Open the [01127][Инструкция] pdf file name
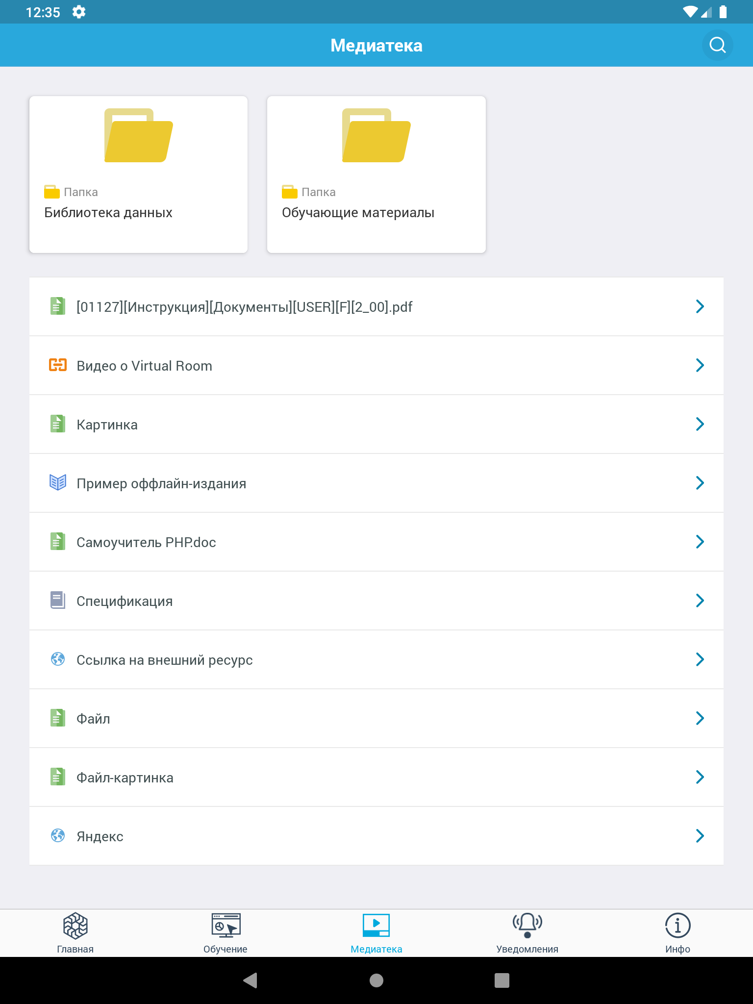Image resolution: width=753 pixels, height=1004 pixels. tap(245, 307)
